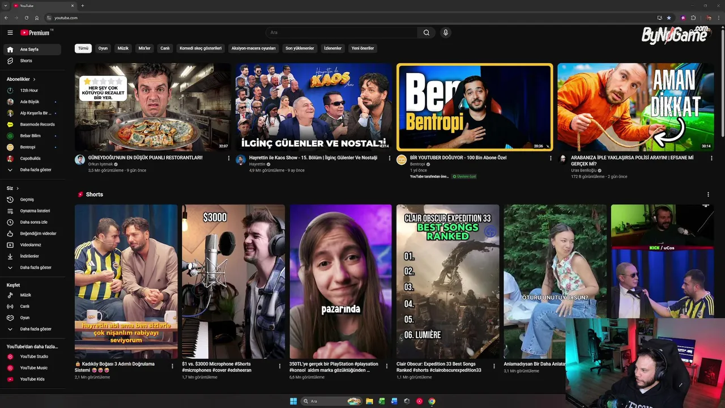Bookmark this page with star icon
The image size is (725, 408).
point(669,18)
